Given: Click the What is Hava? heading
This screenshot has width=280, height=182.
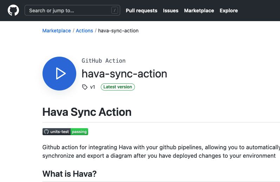Looking at the screenshot, I should [x=69, y=174].
